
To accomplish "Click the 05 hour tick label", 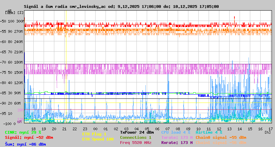I will pos(147,129).
